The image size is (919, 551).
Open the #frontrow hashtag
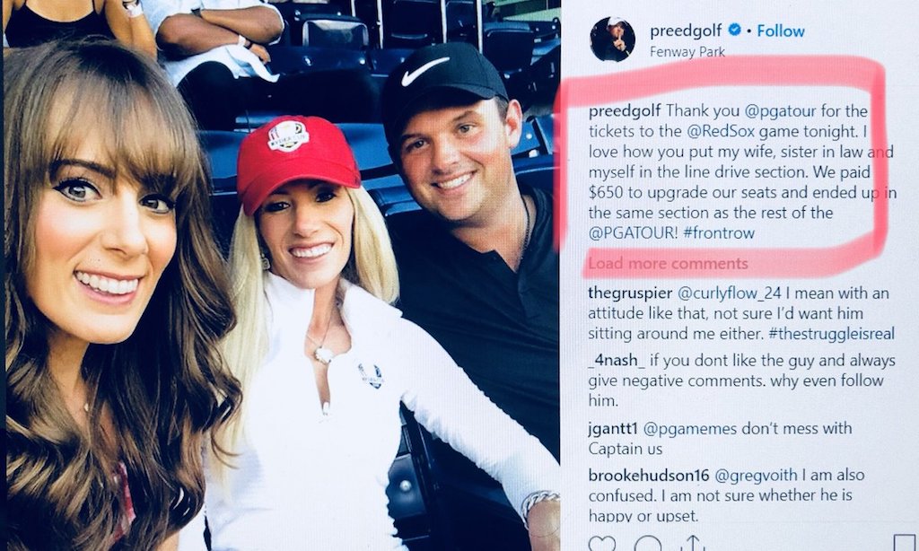pyautogui.click(x=719, y=232)
